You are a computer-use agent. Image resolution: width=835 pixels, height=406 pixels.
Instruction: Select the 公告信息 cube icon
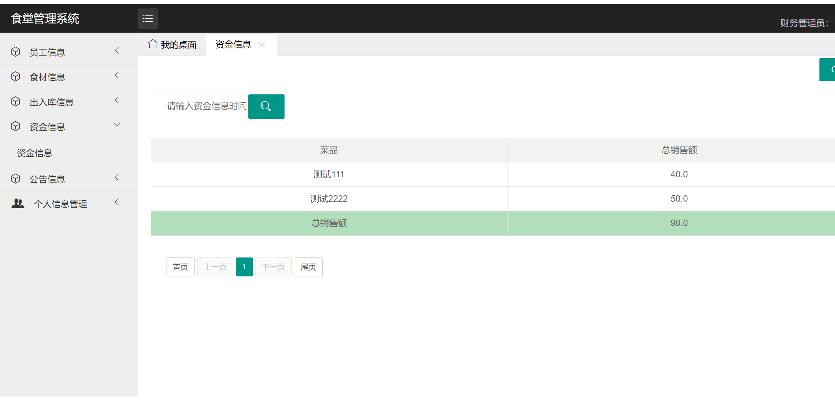tap(16, 178)
